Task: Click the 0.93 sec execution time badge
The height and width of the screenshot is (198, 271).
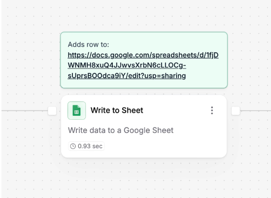Action: 86,146
